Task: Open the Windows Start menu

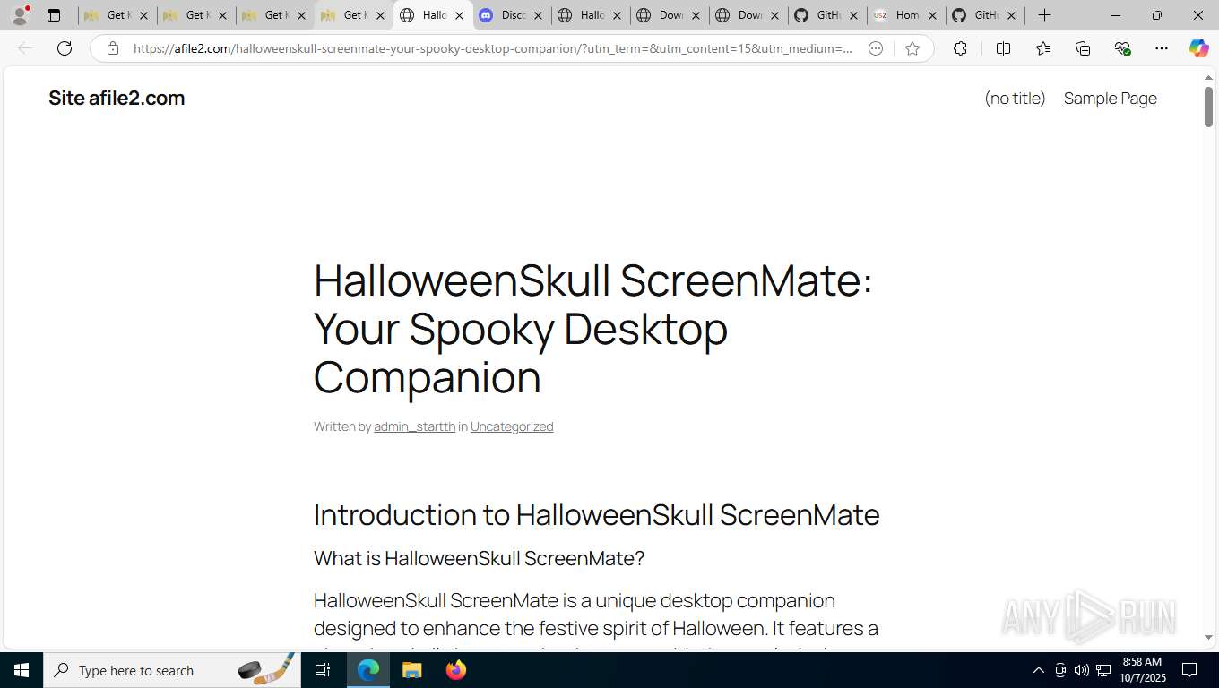Action: coord(22,670)
